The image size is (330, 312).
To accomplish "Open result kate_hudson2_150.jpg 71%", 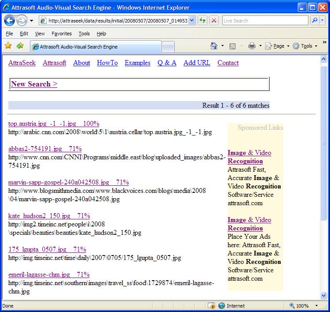I will 49,216.
